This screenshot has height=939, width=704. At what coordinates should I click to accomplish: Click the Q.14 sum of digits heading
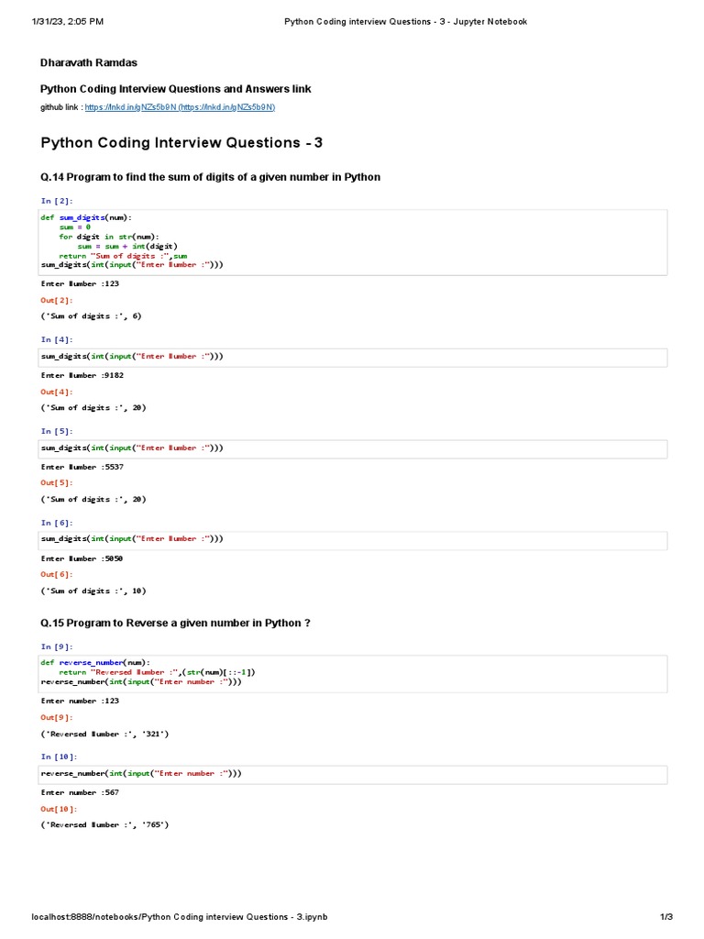pos(210,177)
